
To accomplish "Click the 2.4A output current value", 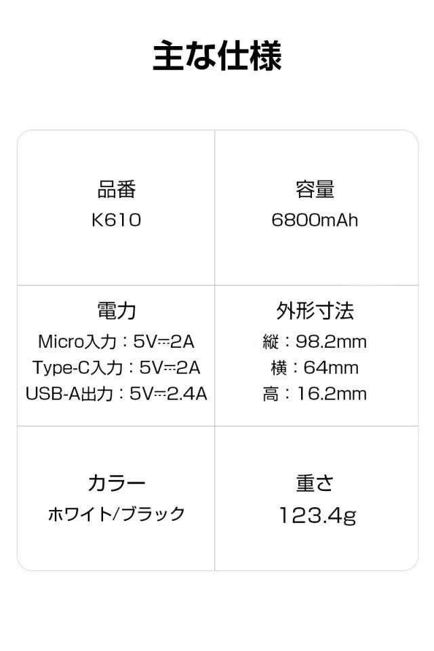I will [x=186, y=394].
